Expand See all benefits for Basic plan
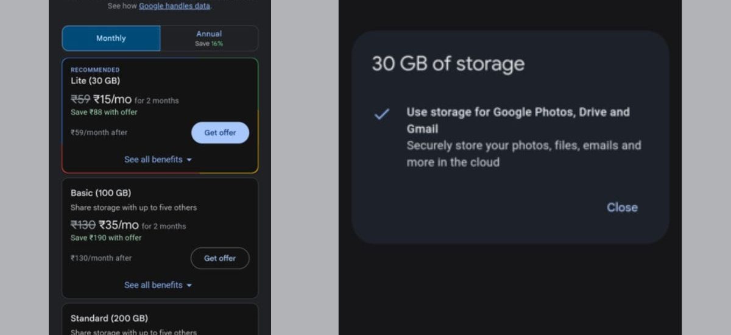 pyautogui.click(x=154, y=285)
